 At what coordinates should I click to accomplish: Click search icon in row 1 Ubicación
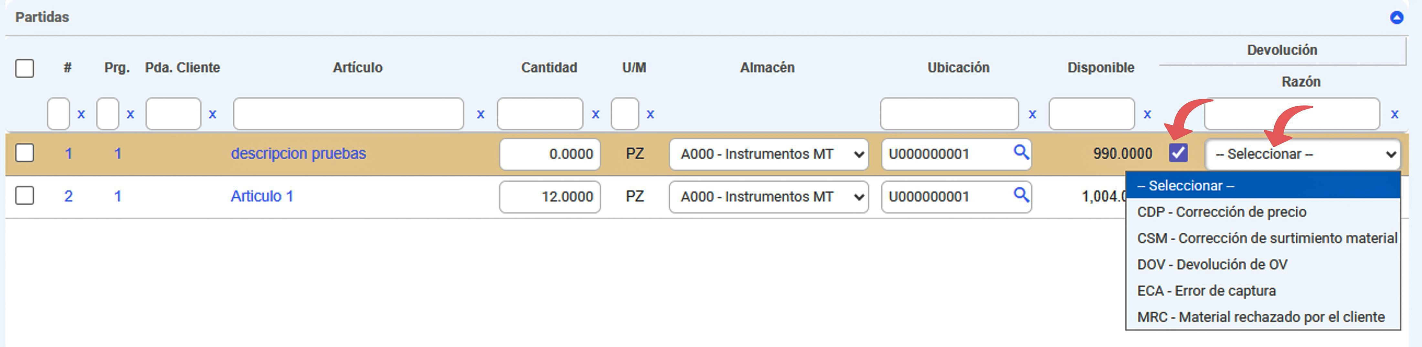[1021, 152]
